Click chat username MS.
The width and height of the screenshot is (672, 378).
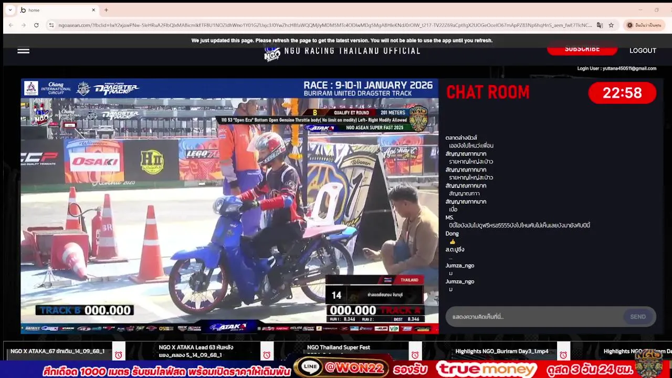click(x=449, y=217)
